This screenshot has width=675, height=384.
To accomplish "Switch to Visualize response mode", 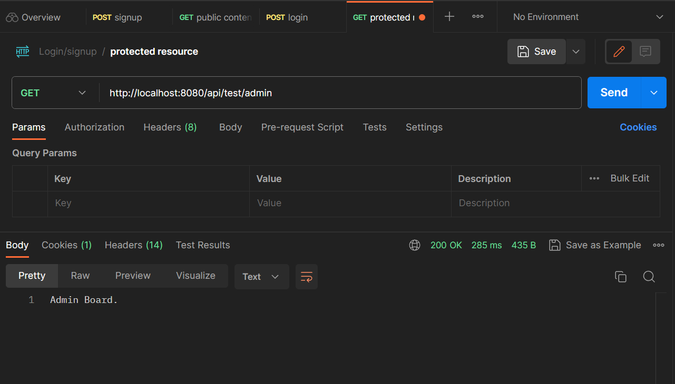I will pyautogui.click(x=195, y=275).
